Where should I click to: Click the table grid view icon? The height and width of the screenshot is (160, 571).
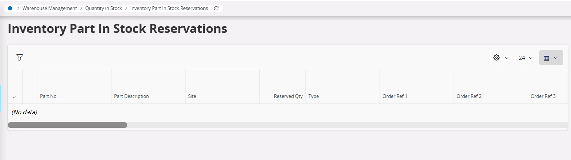(546, 58)
